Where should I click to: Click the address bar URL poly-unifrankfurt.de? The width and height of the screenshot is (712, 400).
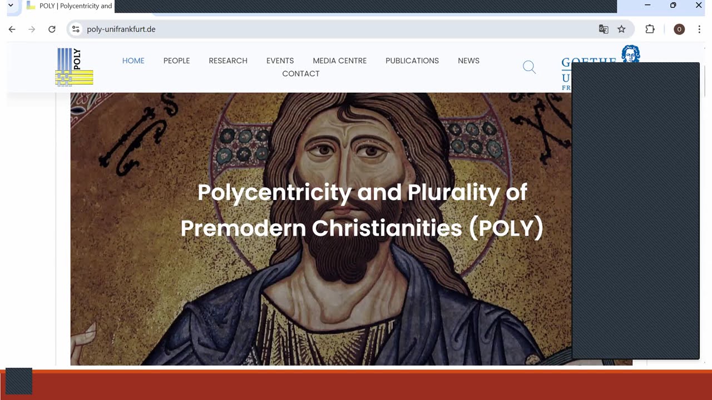coord(121,29)
